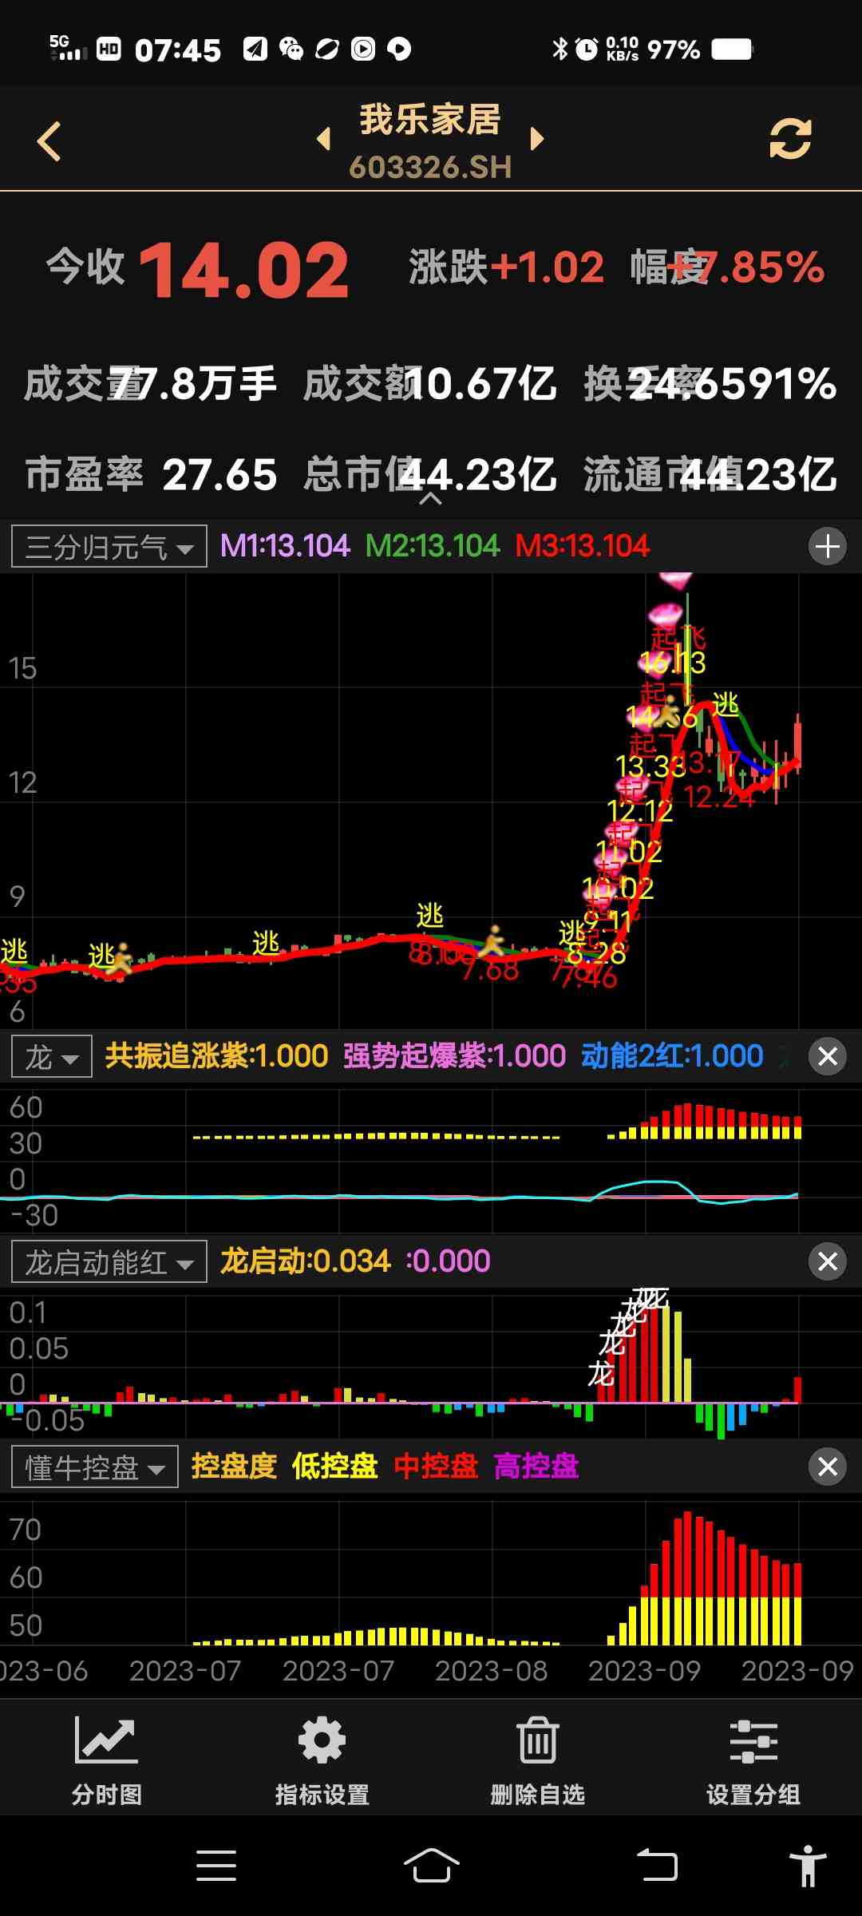
Task: Tap the 2023-08 date axis label
Action: [492, 1671]
